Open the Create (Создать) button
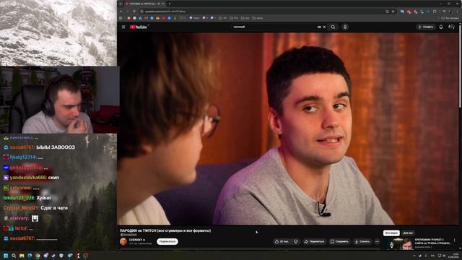Viewport: 462px width, 260px height. click(426, 27)
